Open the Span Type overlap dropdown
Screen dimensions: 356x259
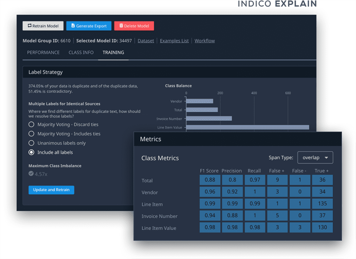tap(315, 157)
